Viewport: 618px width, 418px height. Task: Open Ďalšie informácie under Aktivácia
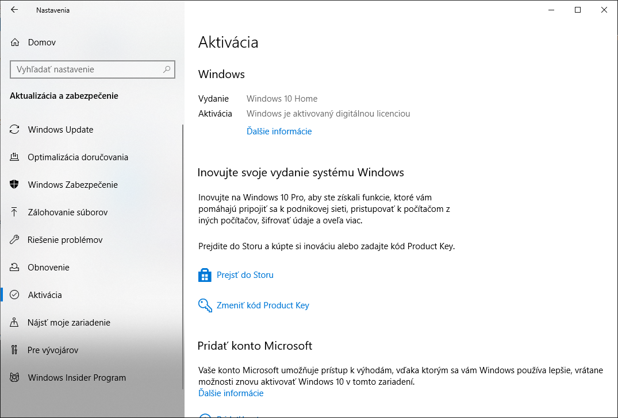(279, 131)
